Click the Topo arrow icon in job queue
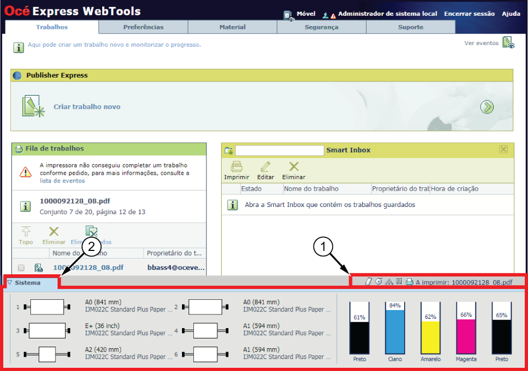 [x=26, y=231]
